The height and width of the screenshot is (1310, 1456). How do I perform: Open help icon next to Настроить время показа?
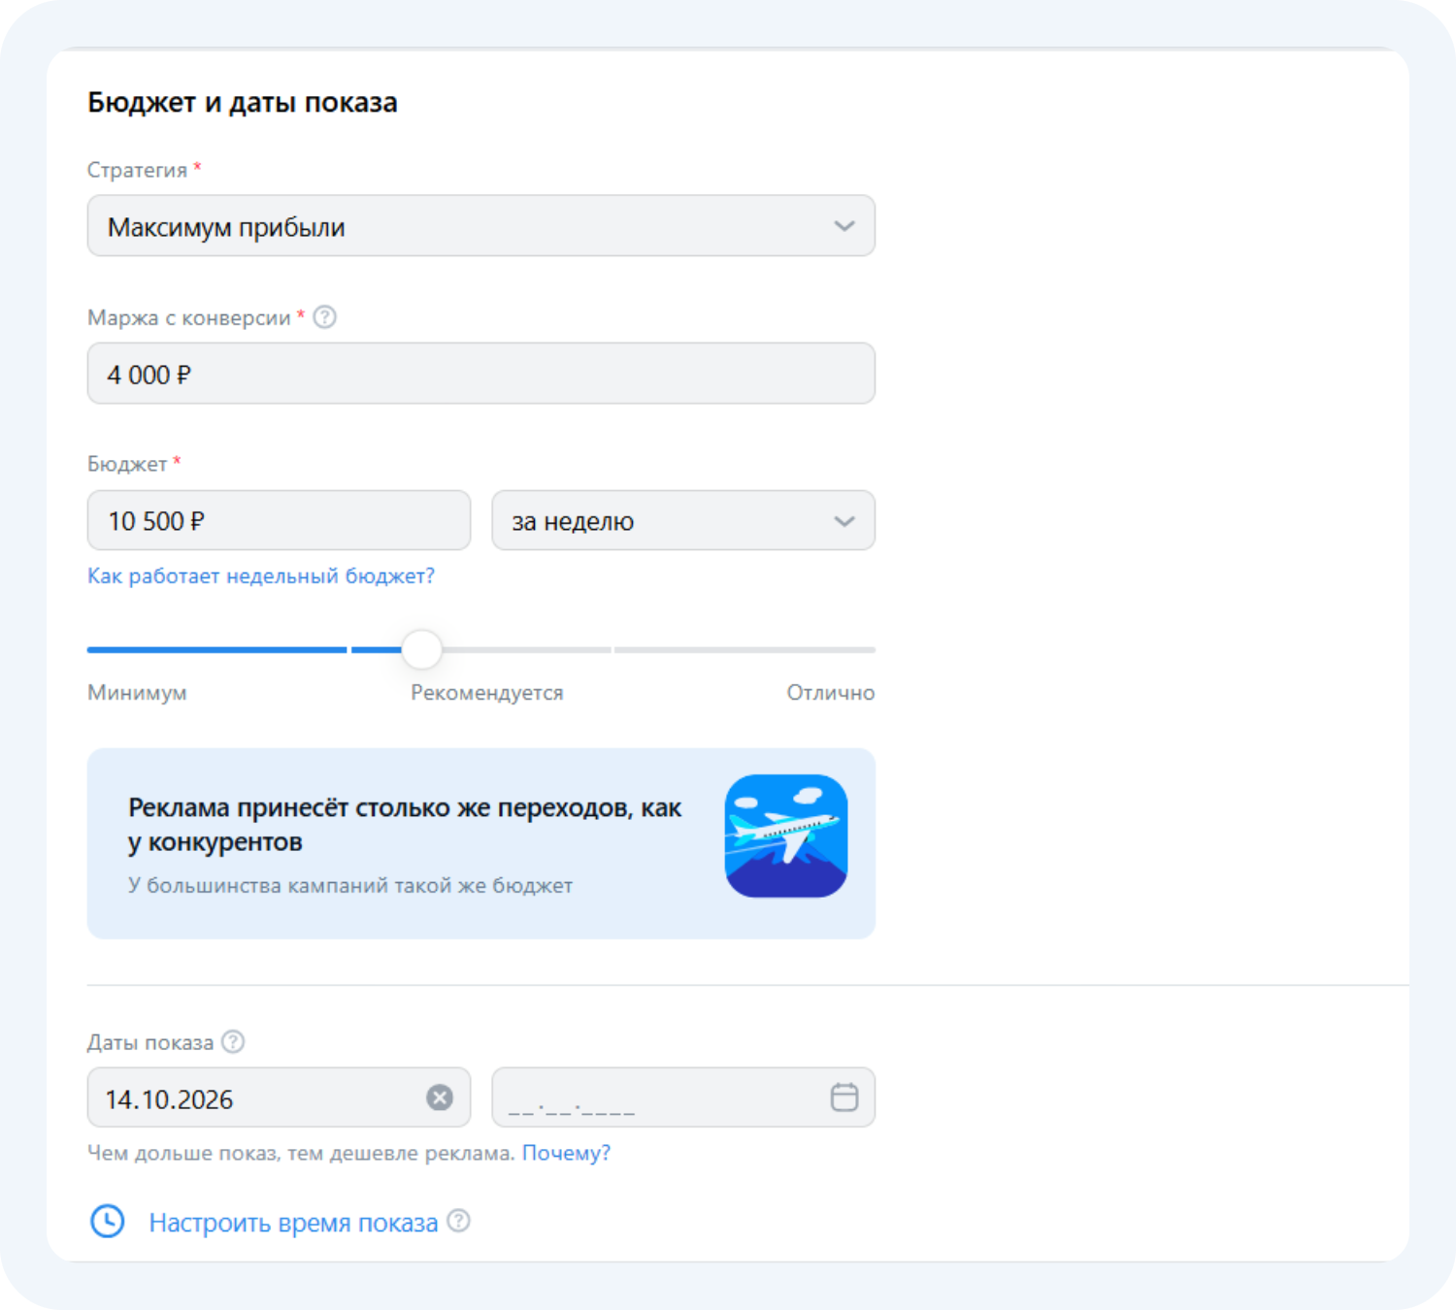(x=459, y=1221)
